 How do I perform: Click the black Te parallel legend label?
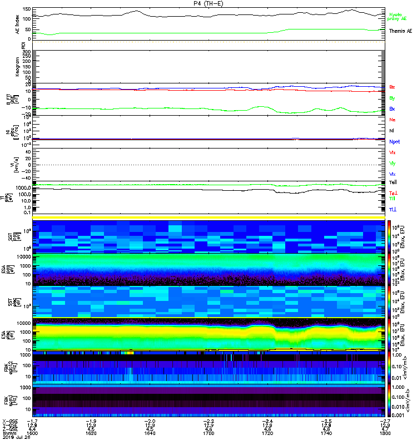[x=393, y=182]
